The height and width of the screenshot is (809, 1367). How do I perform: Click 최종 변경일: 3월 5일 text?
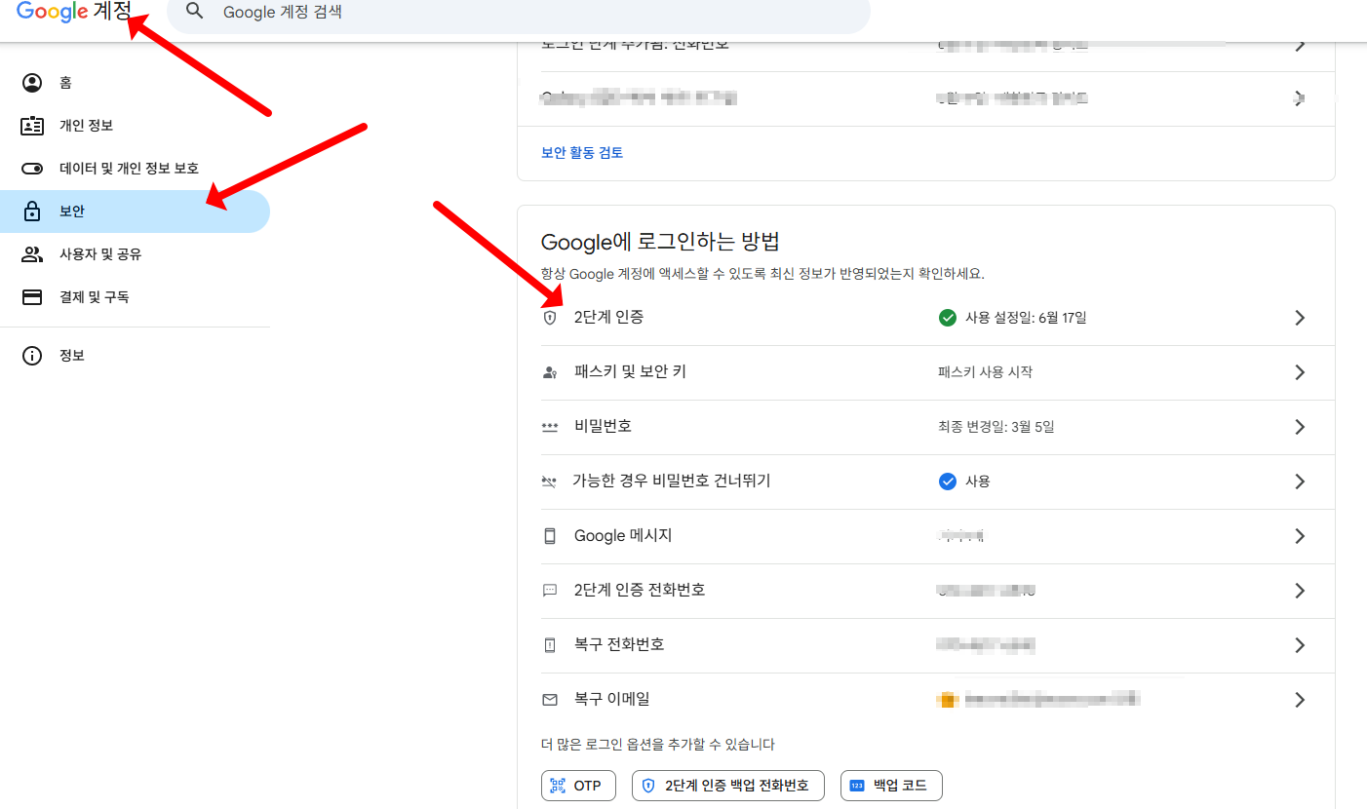(x=996, y=427)
